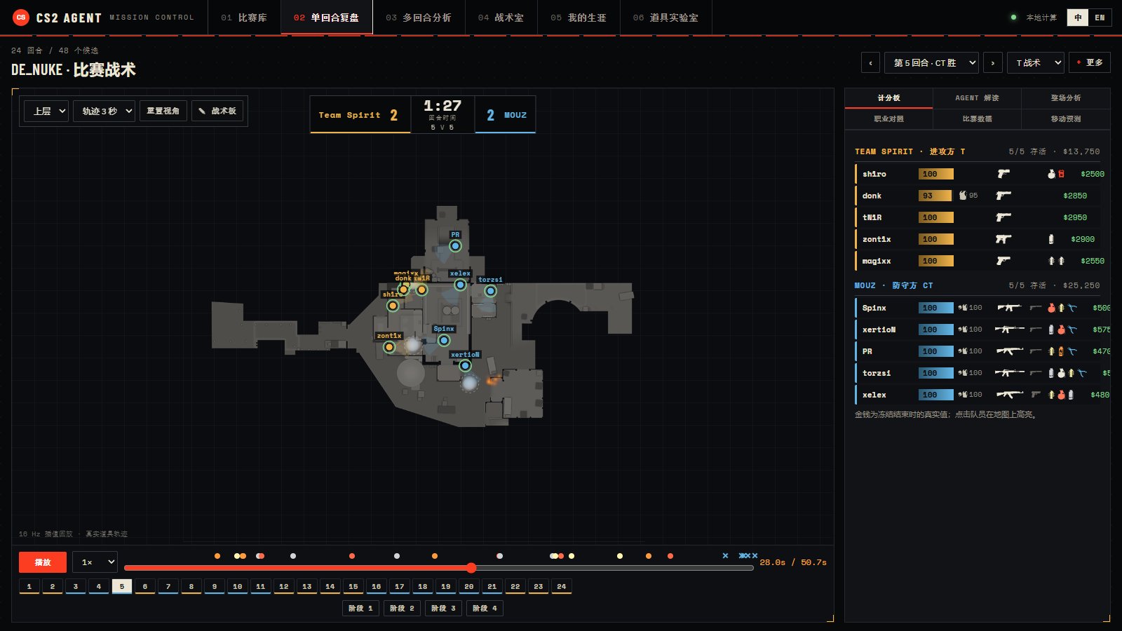Switch language to 中

click(x=1078, y=18)
